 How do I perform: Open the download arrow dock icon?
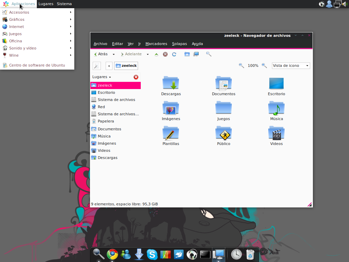pyautogui.click(x=139, y=254)
